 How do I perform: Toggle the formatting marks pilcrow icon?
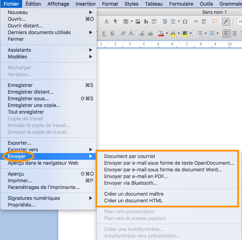[115, 21]
